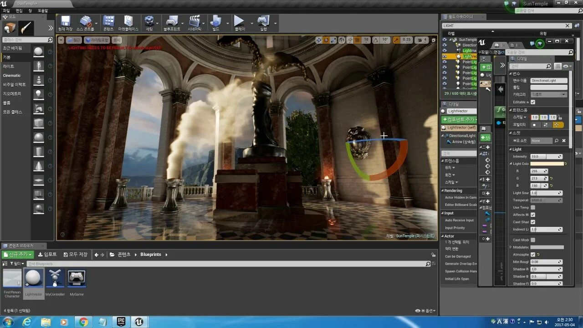Toggle the Editable checkbox in variable details
The width and height of the screenshot is (583, 328).
[x=533, y=102]
